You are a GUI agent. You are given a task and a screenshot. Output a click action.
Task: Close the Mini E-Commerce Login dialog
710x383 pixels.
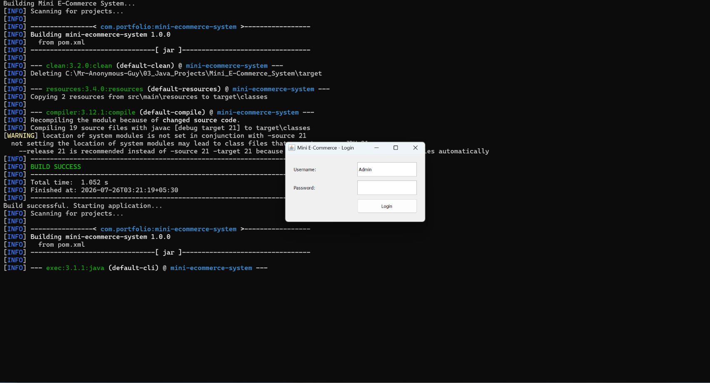point(415,148)
